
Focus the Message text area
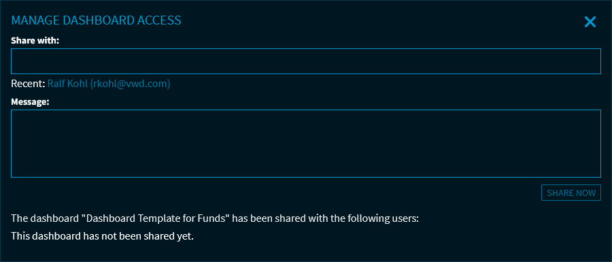tap(305, 144)
